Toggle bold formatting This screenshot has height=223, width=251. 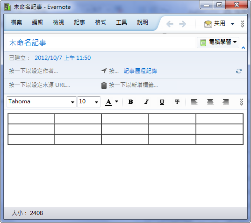(130, 102)
